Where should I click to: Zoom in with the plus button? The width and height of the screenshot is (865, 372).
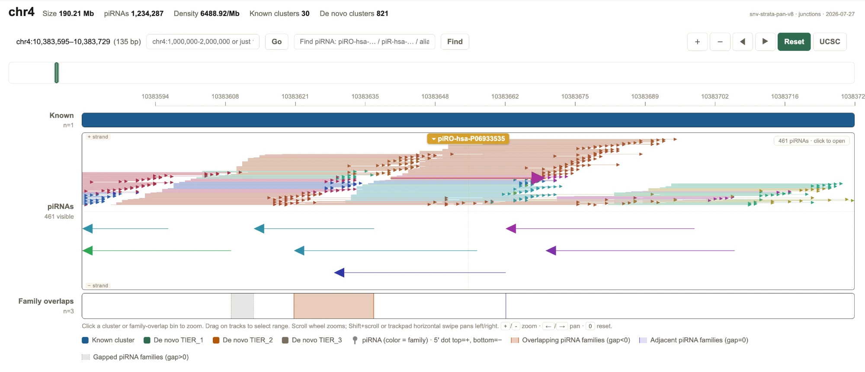point(697,42)
